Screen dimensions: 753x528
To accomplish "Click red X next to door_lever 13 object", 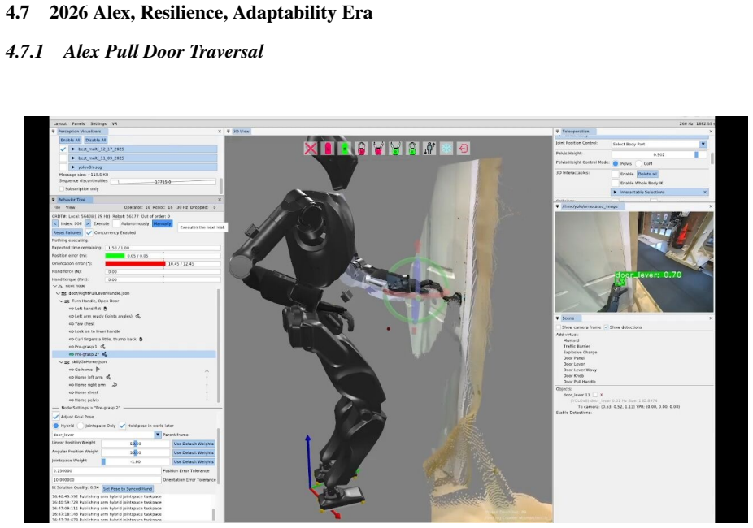I will pos(601,395).
